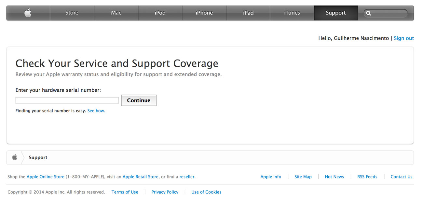This screenshot has height=208, width=423.
Task: Open the Mac tab
Action: pyautogui.click(x=116, y=13)
